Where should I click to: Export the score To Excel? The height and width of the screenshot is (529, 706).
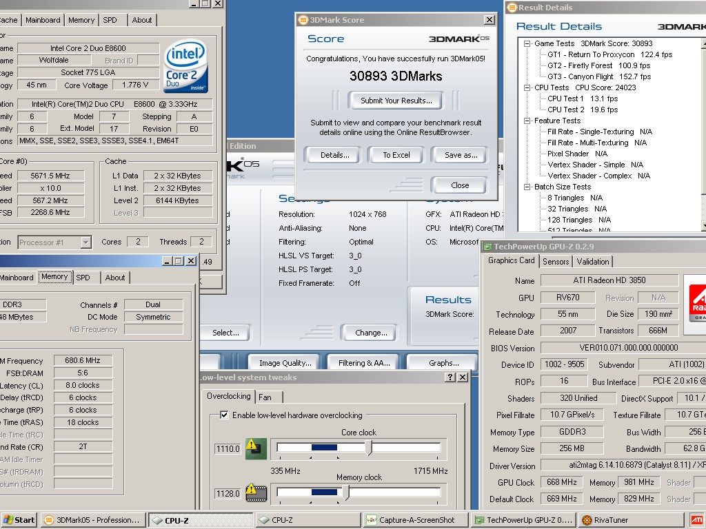396,155
